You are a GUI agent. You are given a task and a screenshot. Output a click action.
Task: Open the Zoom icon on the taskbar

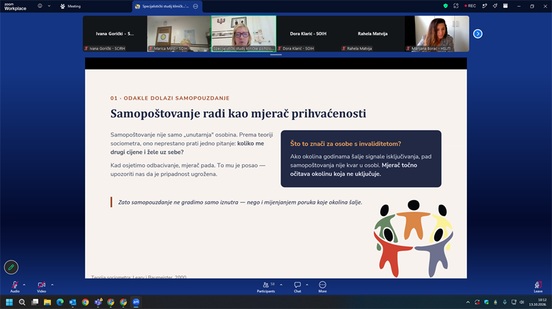136,302
